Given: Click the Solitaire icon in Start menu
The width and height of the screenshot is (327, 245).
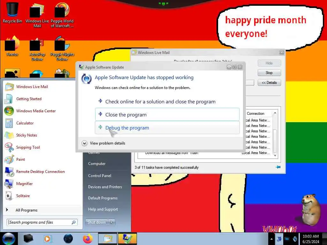Looking at the screenshot, I should tap(9, 196).
